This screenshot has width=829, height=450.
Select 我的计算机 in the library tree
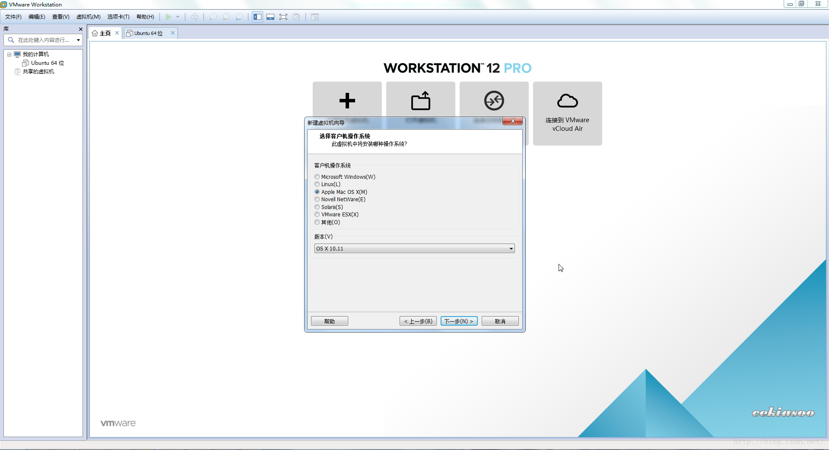coord(35,54)
